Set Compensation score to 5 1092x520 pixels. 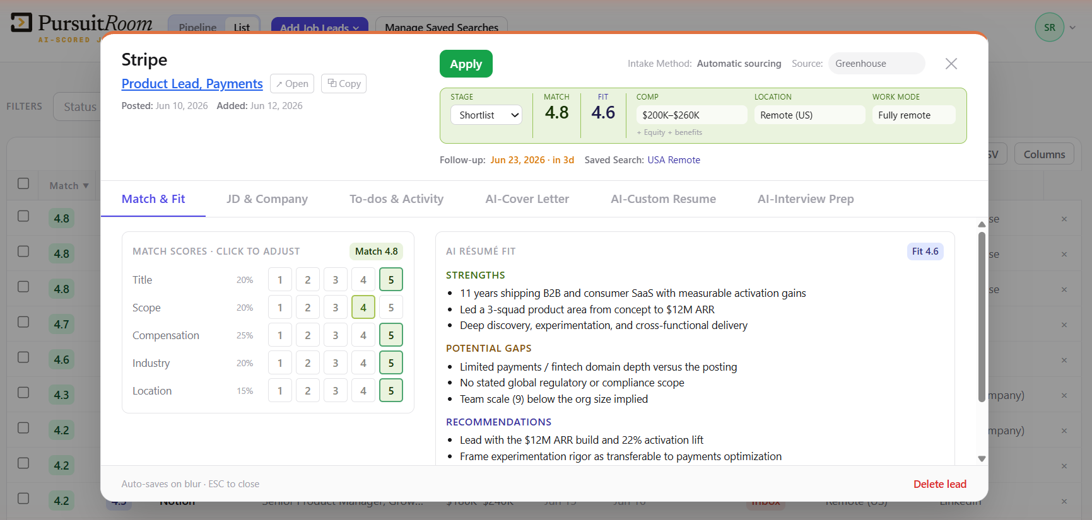tap(391, 335)
